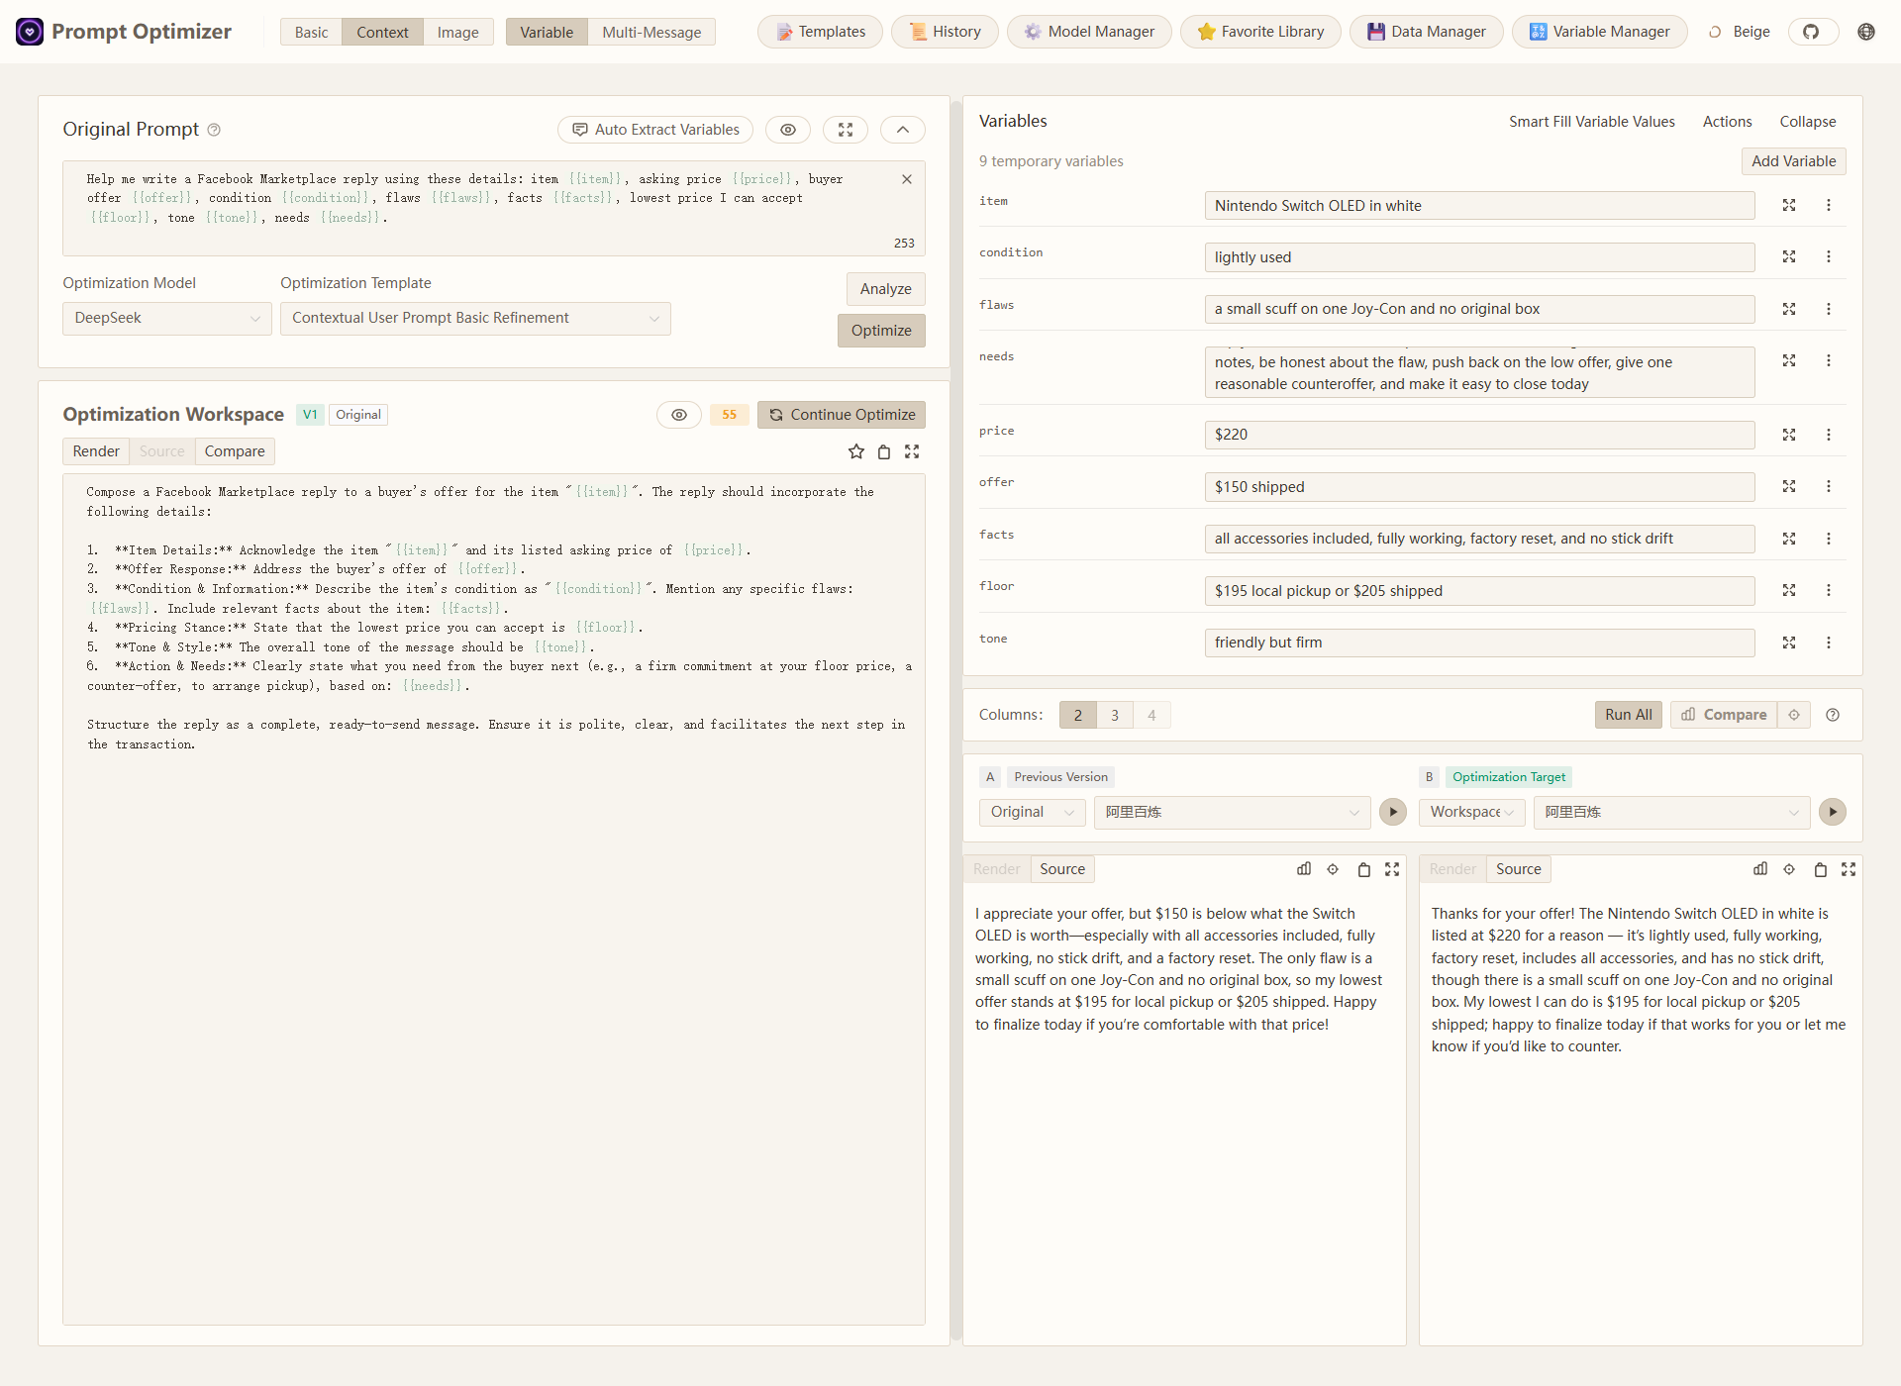Click Add Variable
This screenshot has width=1901, height=1386.
pyautogui.click(x=1792, y=161)
